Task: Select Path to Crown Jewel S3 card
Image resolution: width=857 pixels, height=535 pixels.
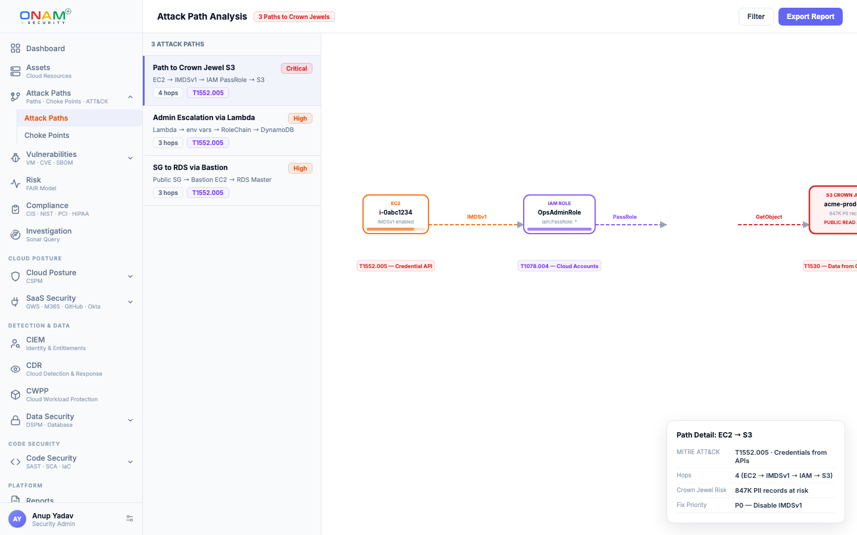Action: [232, 81]
